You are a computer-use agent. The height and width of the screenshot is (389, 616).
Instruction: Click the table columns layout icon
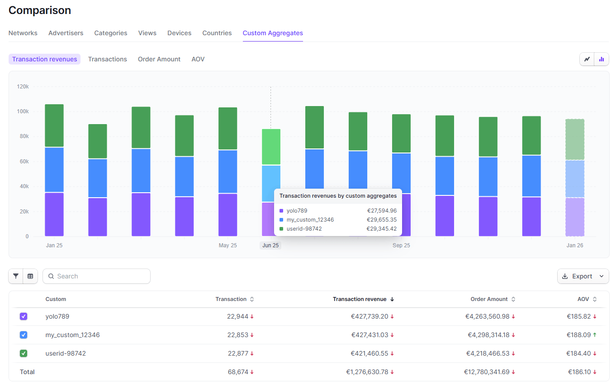[x=30, y=276]
